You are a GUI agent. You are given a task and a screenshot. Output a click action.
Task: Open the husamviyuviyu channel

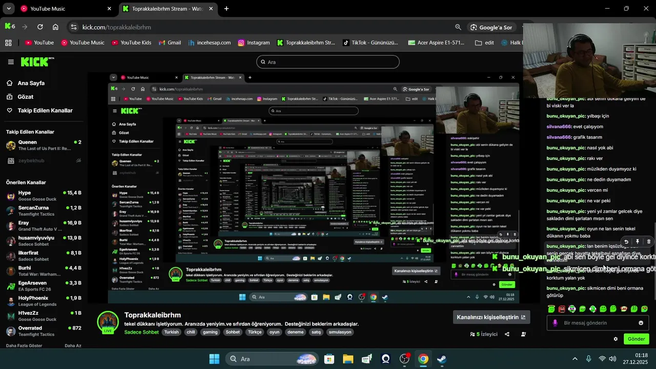coord(44,241)
